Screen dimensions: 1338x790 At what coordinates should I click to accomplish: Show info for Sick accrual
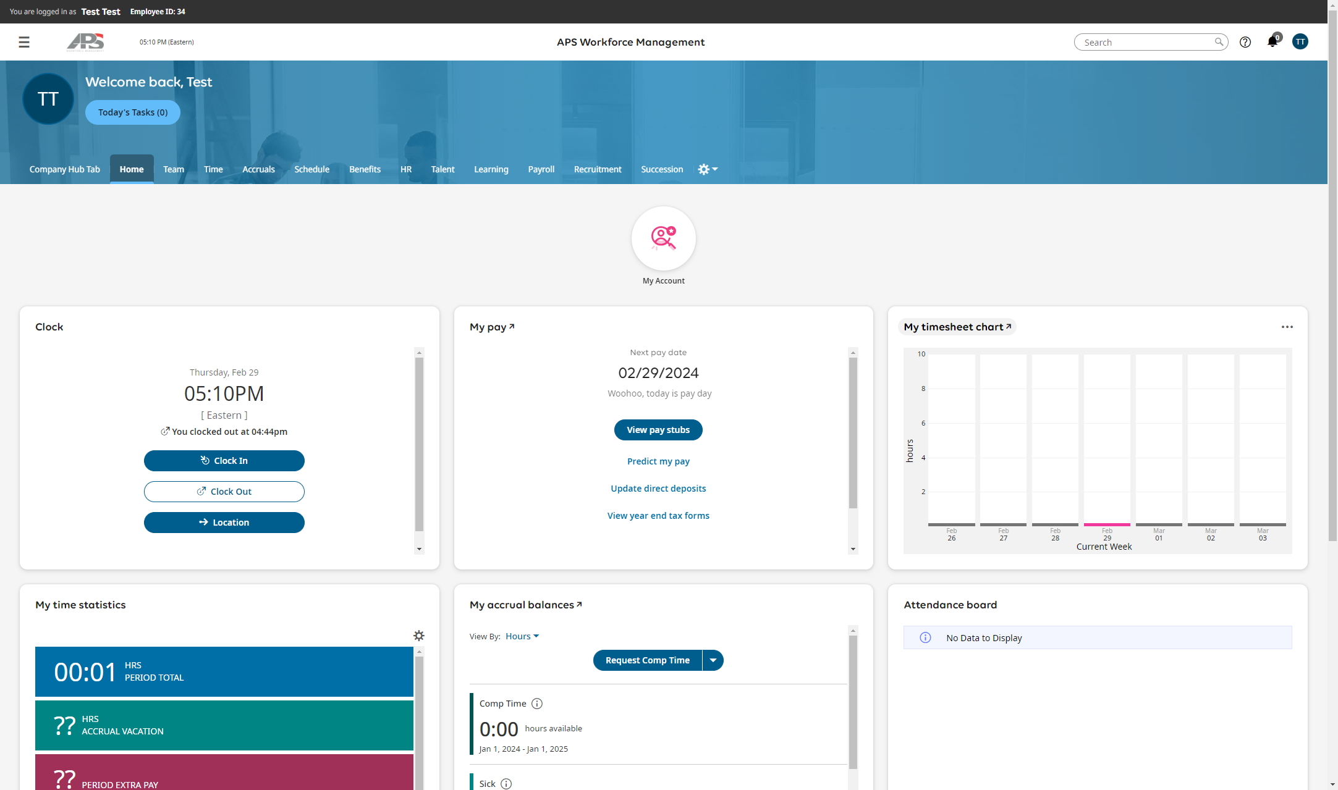pos(506,784)
